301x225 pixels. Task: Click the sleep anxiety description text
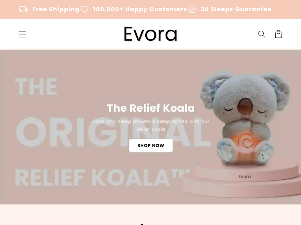(x=151, y=125)
